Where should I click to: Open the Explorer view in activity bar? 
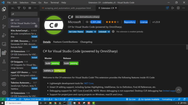(x=4, y=9)
